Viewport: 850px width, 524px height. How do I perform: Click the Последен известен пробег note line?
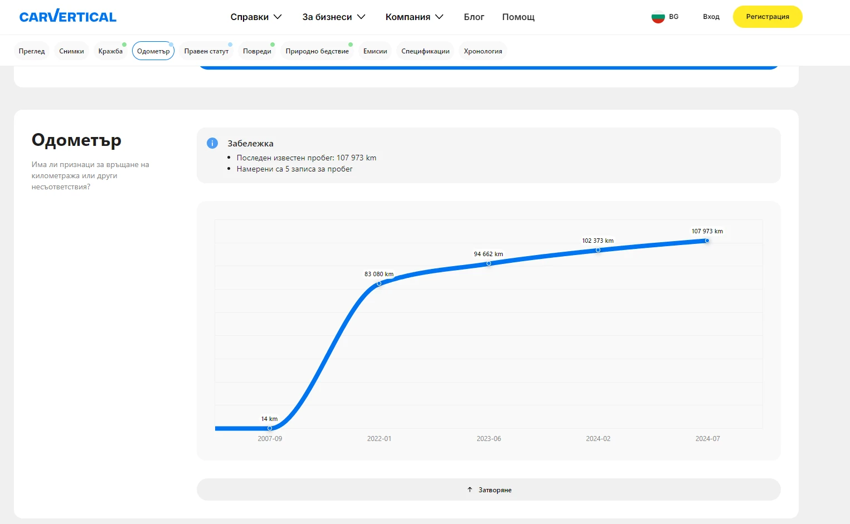(x=307, y=158)
